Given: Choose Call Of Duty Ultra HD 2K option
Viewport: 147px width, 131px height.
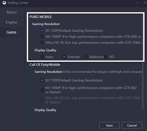Looking at the screenshot, I should click(x=42, y=100).
